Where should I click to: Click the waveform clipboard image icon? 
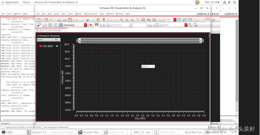70,20
